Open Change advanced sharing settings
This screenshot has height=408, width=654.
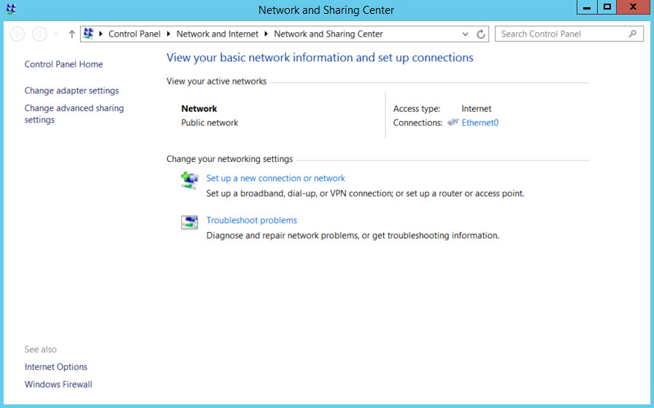coord(74,114)
